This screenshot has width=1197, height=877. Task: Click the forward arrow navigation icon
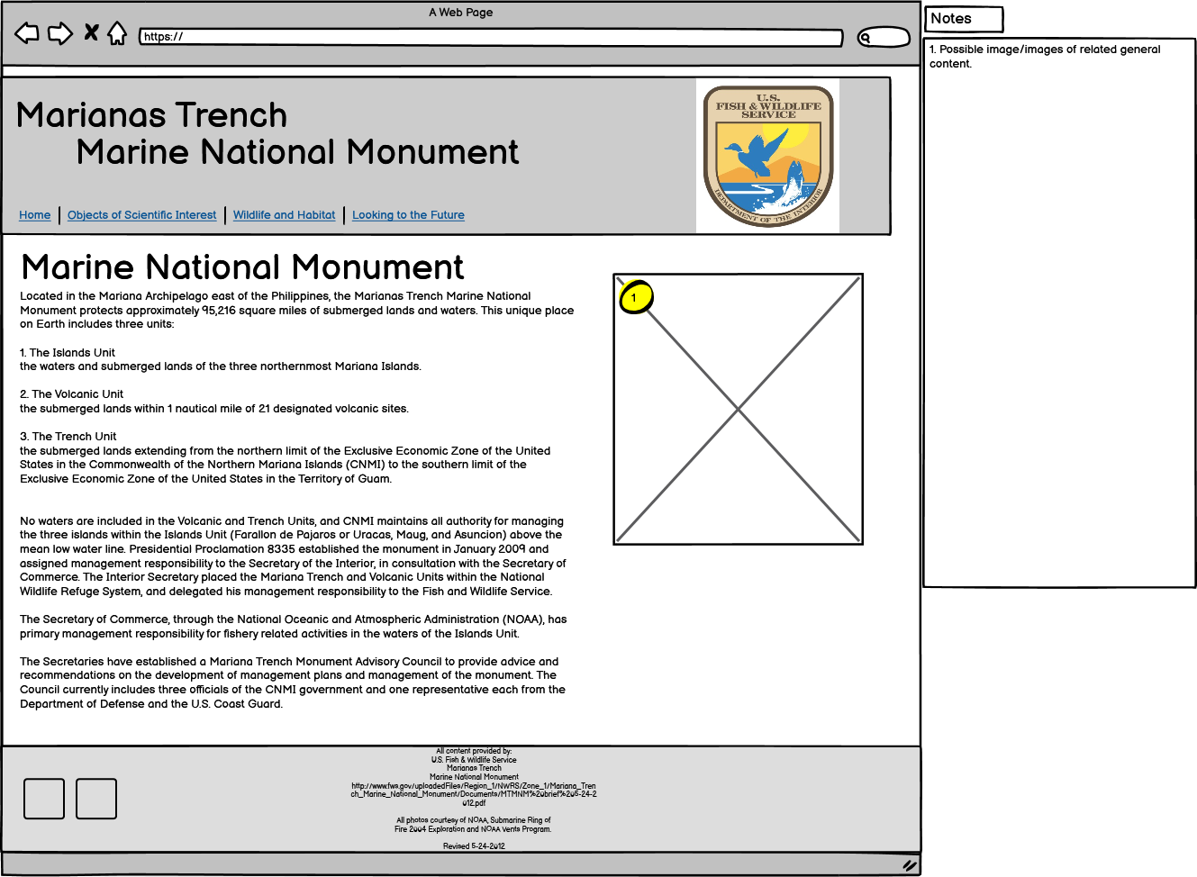point(59,33)
